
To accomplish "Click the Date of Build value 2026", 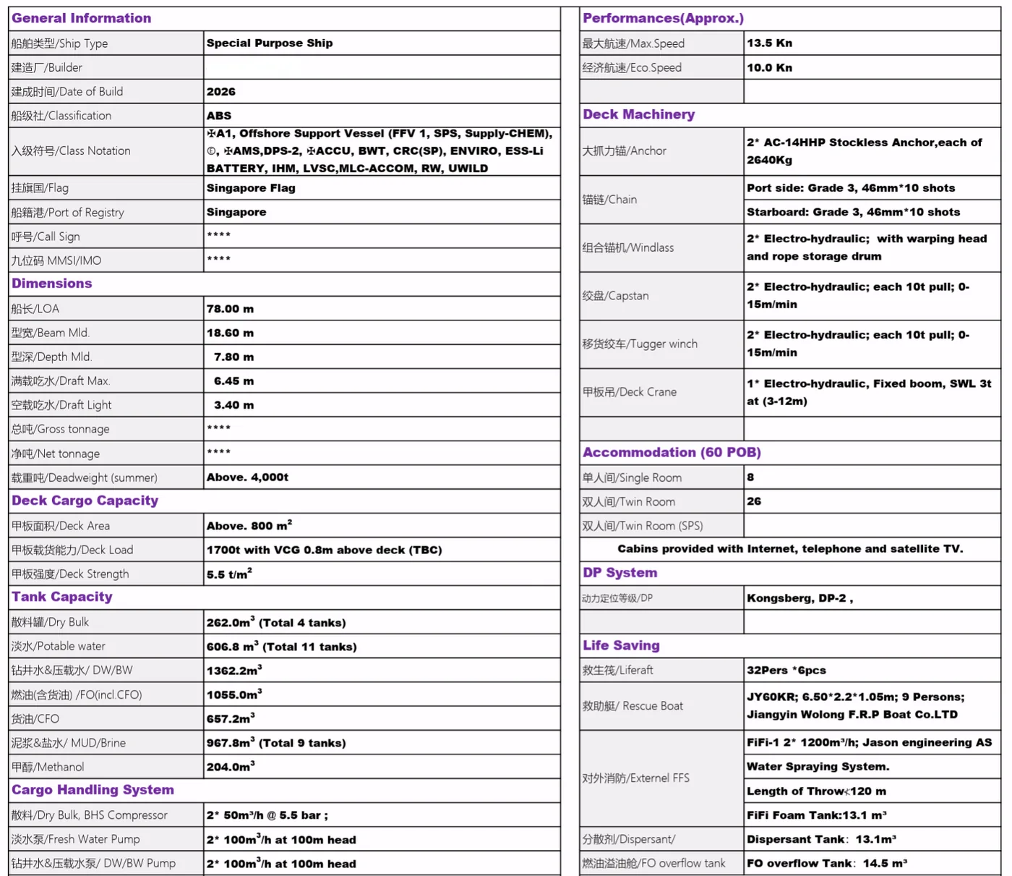I will click(221, 92).
